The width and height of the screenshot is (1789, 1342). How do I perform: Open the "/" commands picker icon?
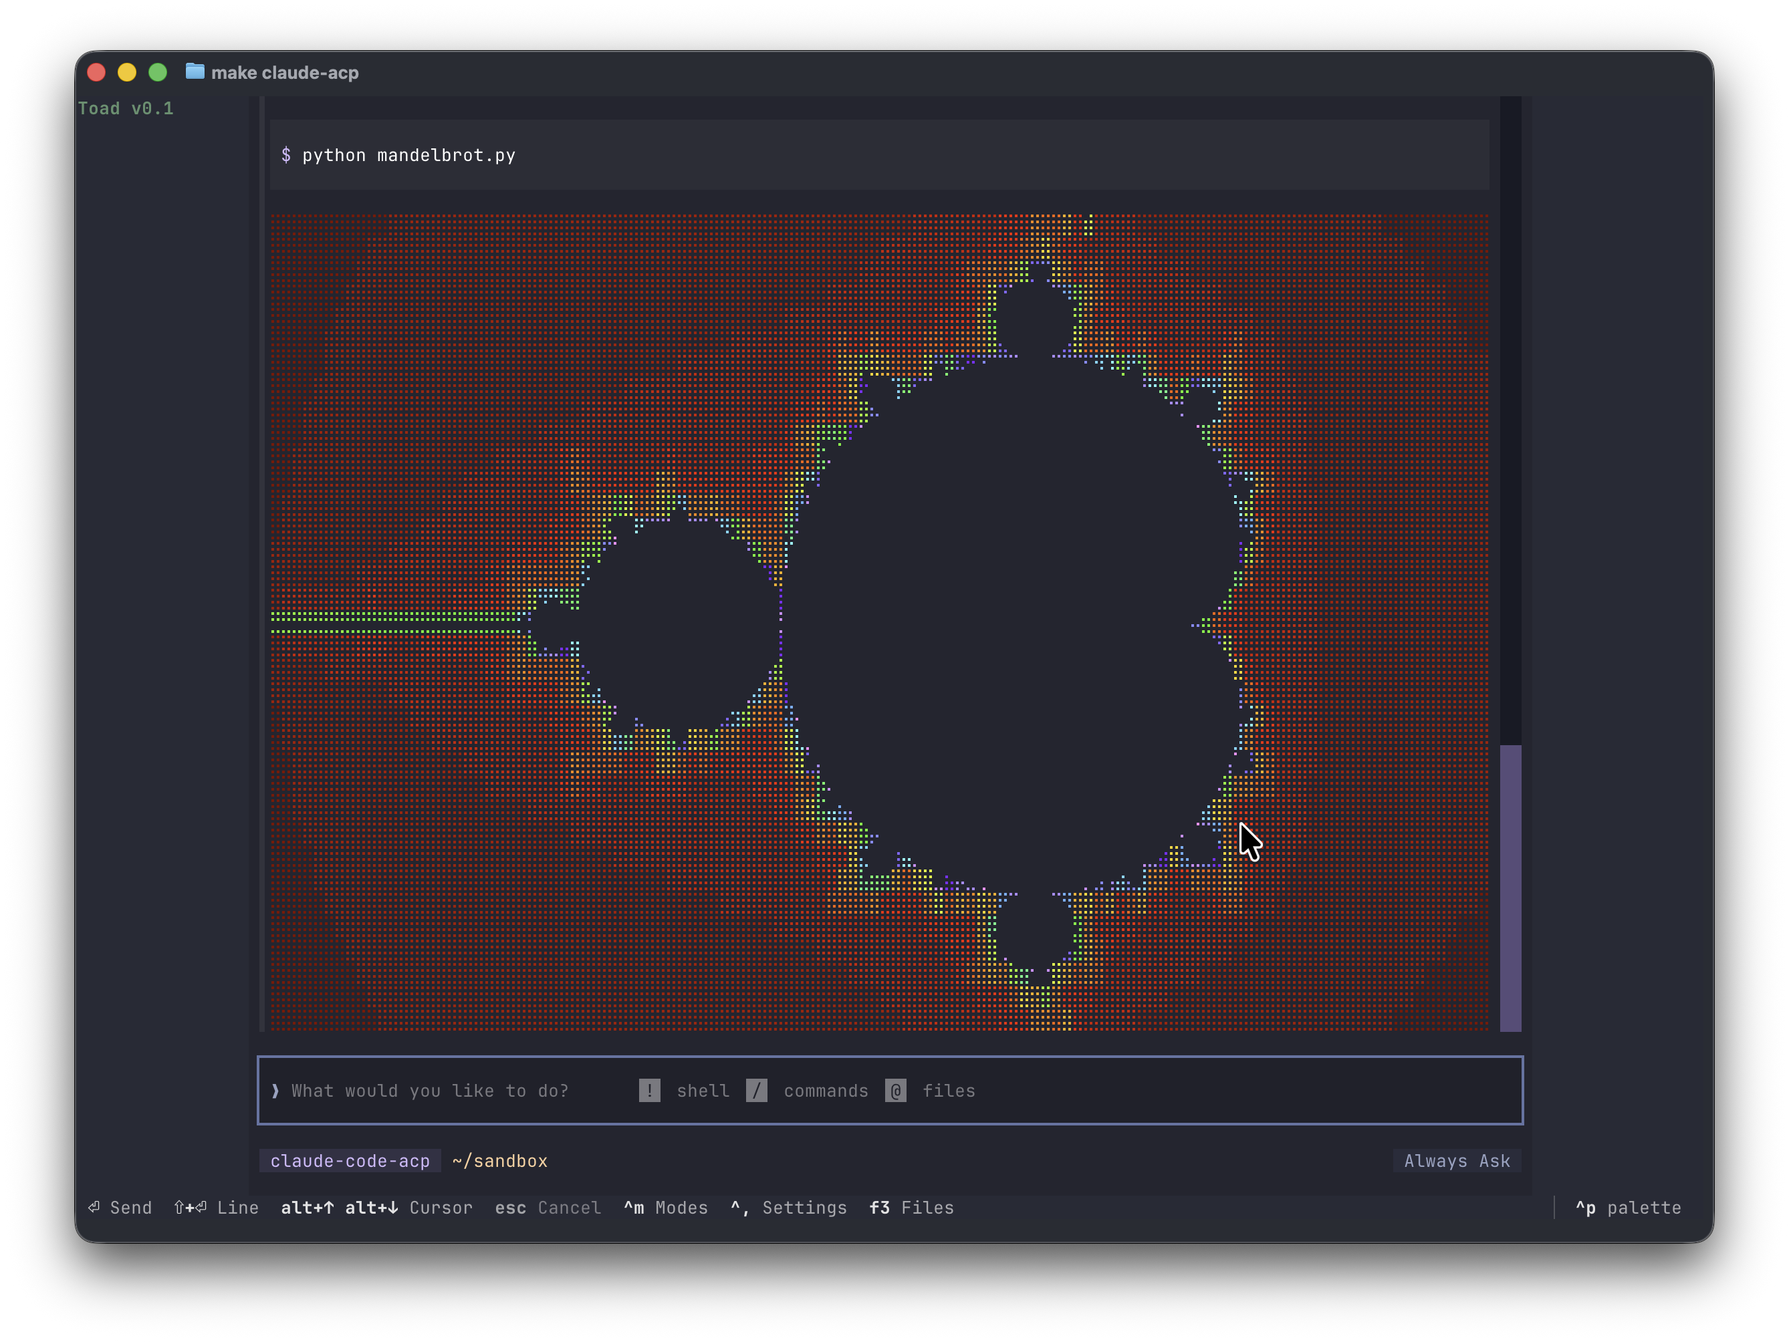pos(758,1091)
